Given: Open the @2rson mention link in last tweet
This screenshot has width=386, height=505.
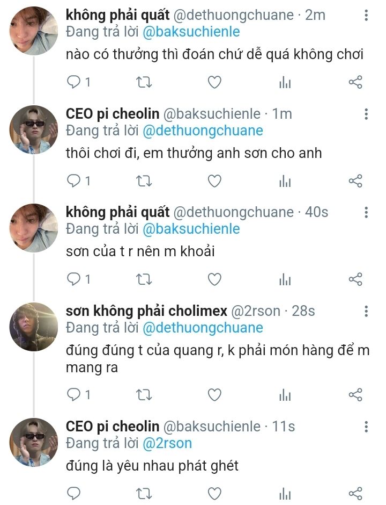Looking at the screenshot, I should 167,443.
